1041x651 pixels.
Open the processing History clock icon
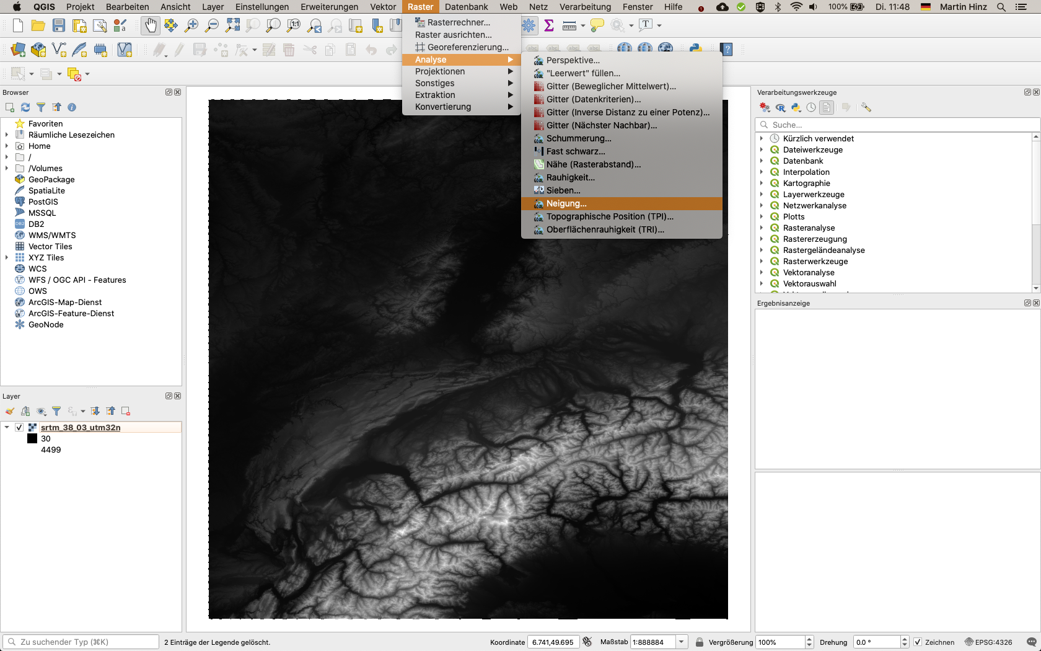click(811, 107)
